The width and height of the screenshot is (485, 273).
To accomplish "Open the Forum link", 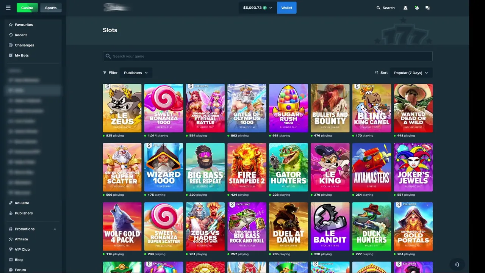I will point(20,270).
